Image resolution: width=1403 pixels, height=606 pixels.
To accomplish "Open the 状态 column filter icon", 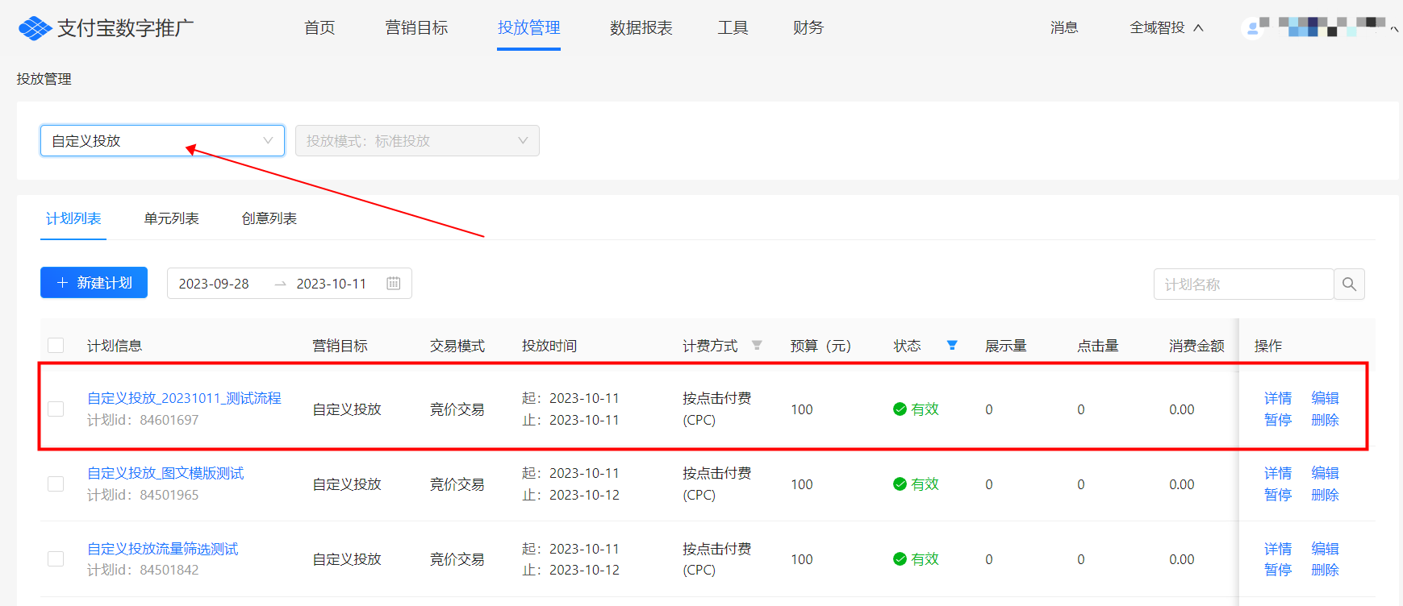I will [952, 345].
